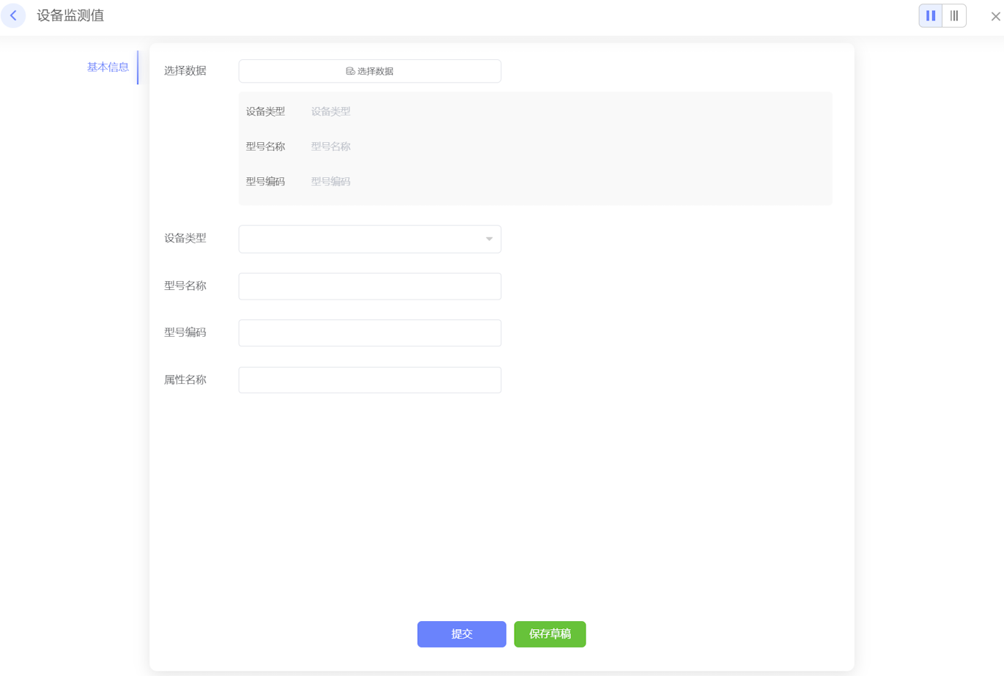Screen dimensions: 1004x676
Task: Click into the 属性名称 input box
Action: (x=369, y=380)
